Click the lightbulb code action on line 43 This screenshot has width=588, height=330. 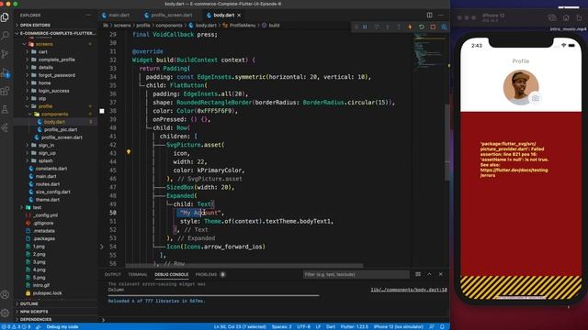click(129, 152)
